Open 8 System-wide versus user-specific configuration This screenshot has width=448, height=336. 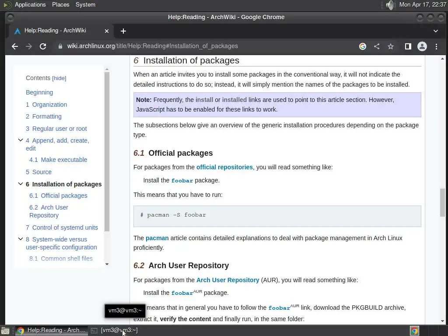click(61, 243)
